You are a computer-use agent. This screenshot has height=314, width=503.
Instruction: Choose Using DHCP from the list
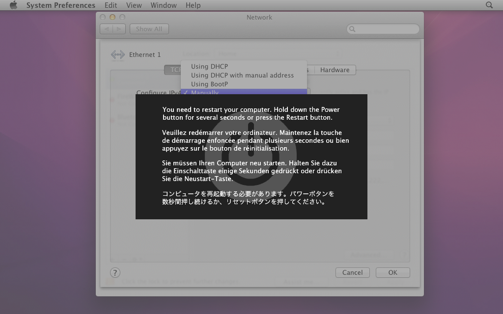[x=244, y=66]
